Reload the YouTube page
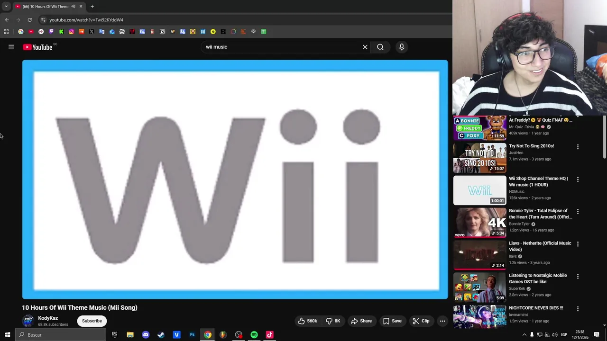Viewport: 607px width, 341px height. (x=29, y=20)
